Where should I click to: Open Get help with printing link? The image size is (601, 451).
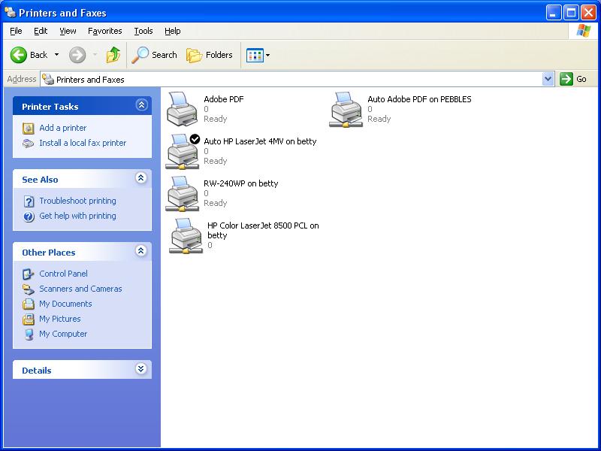click(x=78, y=216)
